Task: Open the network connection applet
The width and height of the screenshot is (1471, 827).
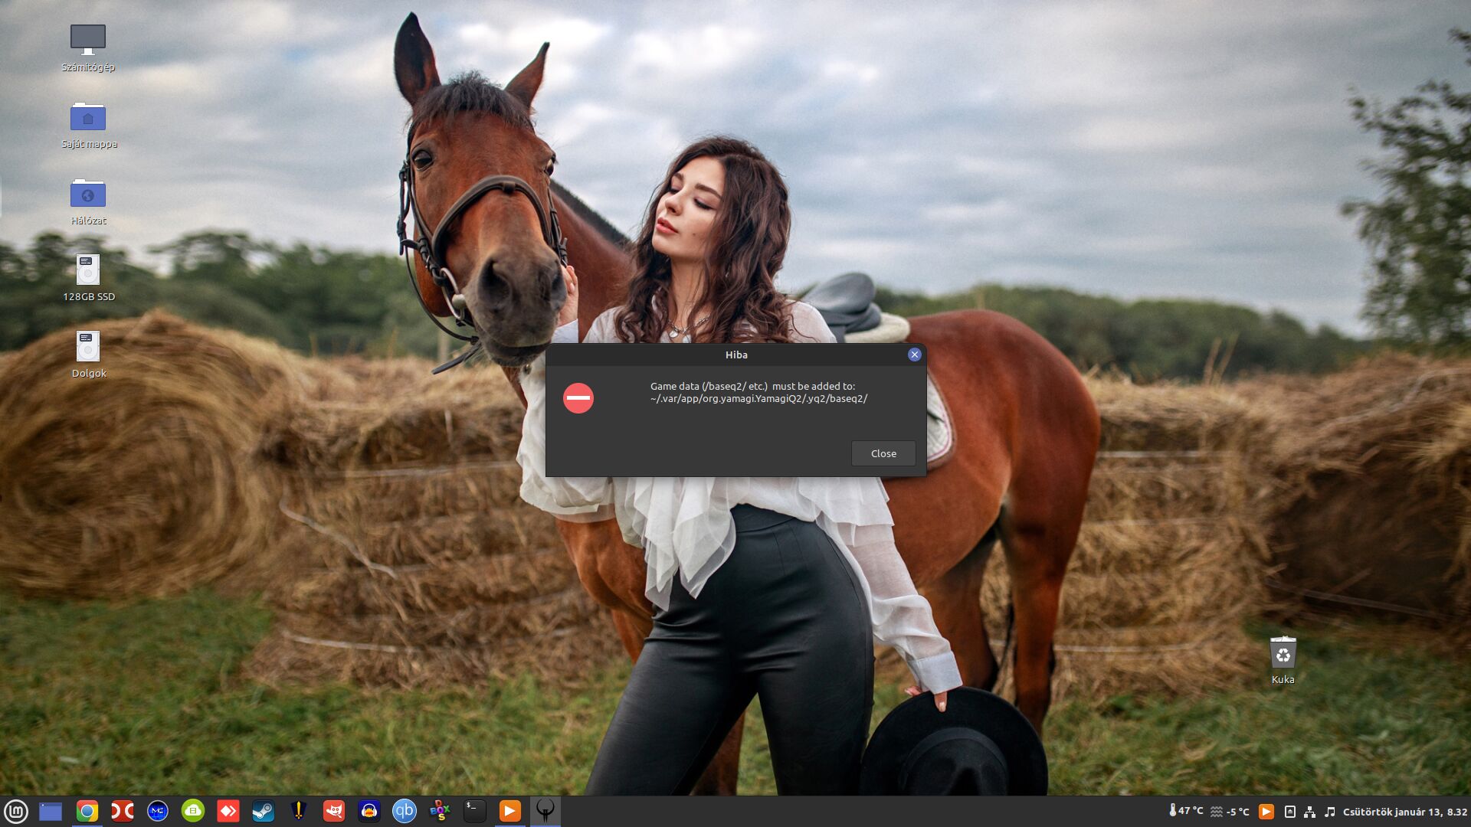Action: point(1309,811)
